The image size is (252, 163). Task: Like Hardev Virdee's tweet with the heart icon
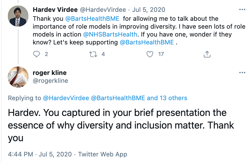[150, 54]
